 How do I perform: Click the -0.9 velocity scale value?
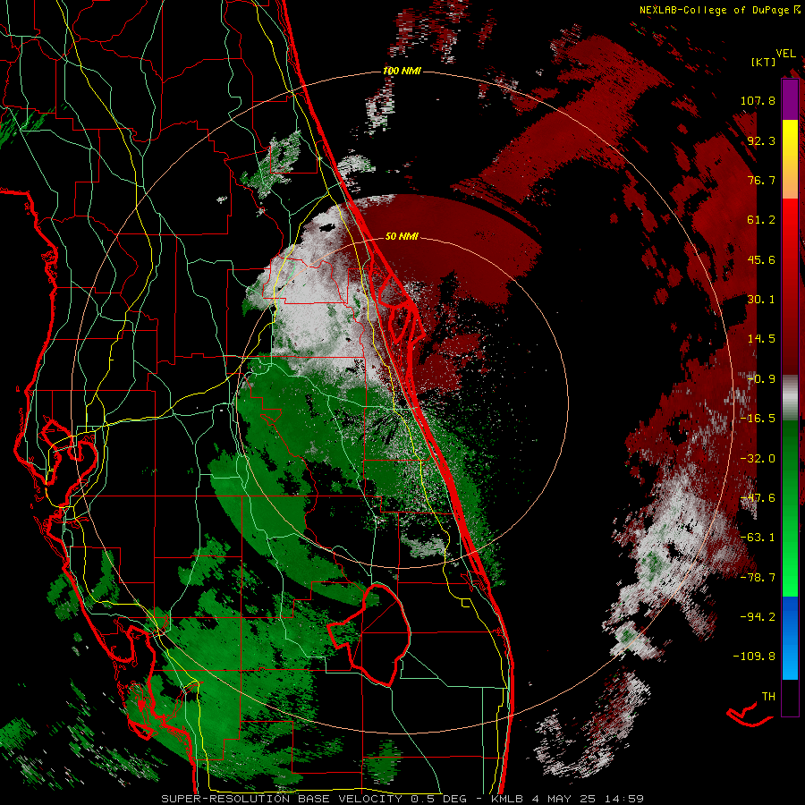click(761, 379)
